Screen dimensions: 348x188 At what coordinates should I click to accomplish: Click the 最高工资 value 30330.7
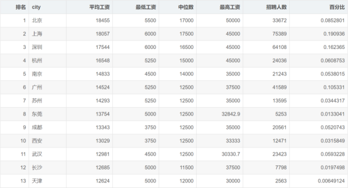[x=231, y=154]
